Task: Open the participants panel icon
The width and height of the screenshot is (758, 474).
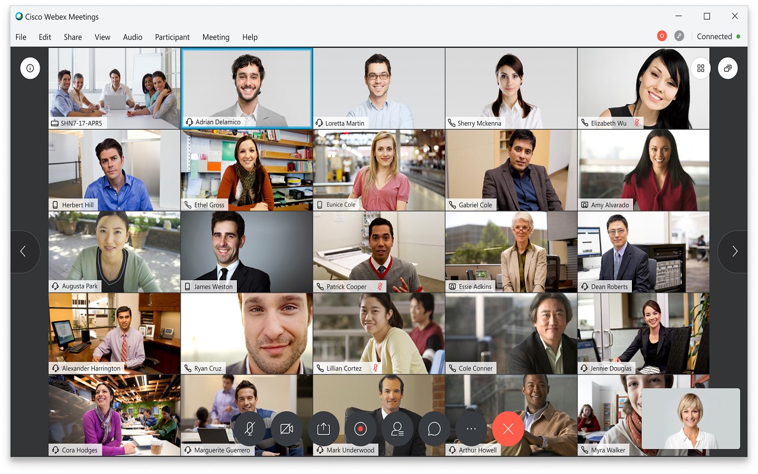Action: point(397,429)
